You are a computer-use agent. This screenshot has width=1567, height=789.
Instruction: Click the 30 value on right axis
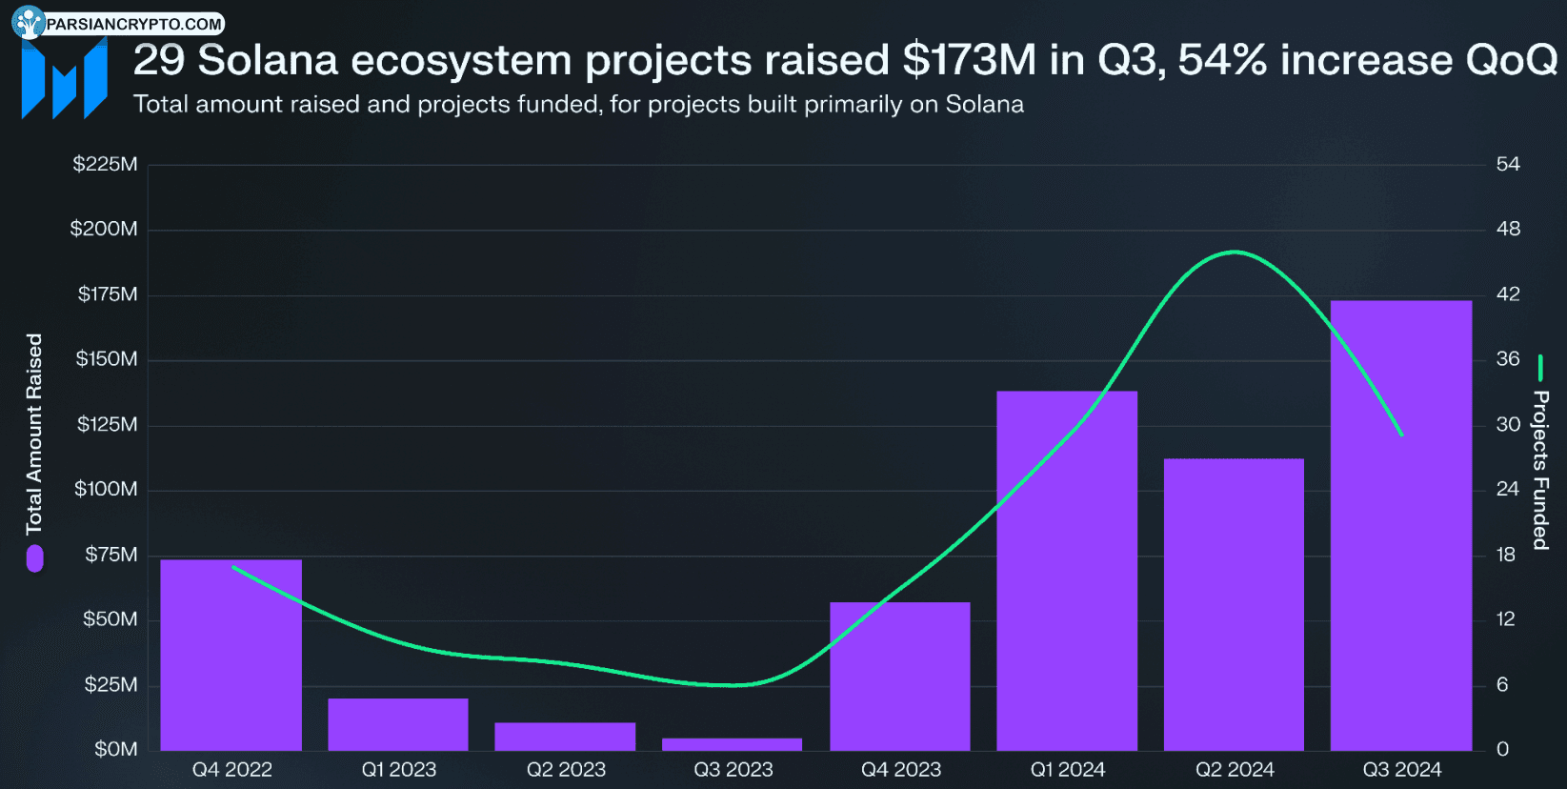(1508, 424)
